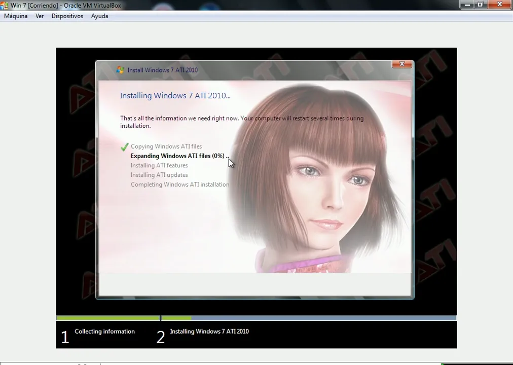Click 'Completing Windows ATI installation' step
513x365 pixels.
(180, 185)
